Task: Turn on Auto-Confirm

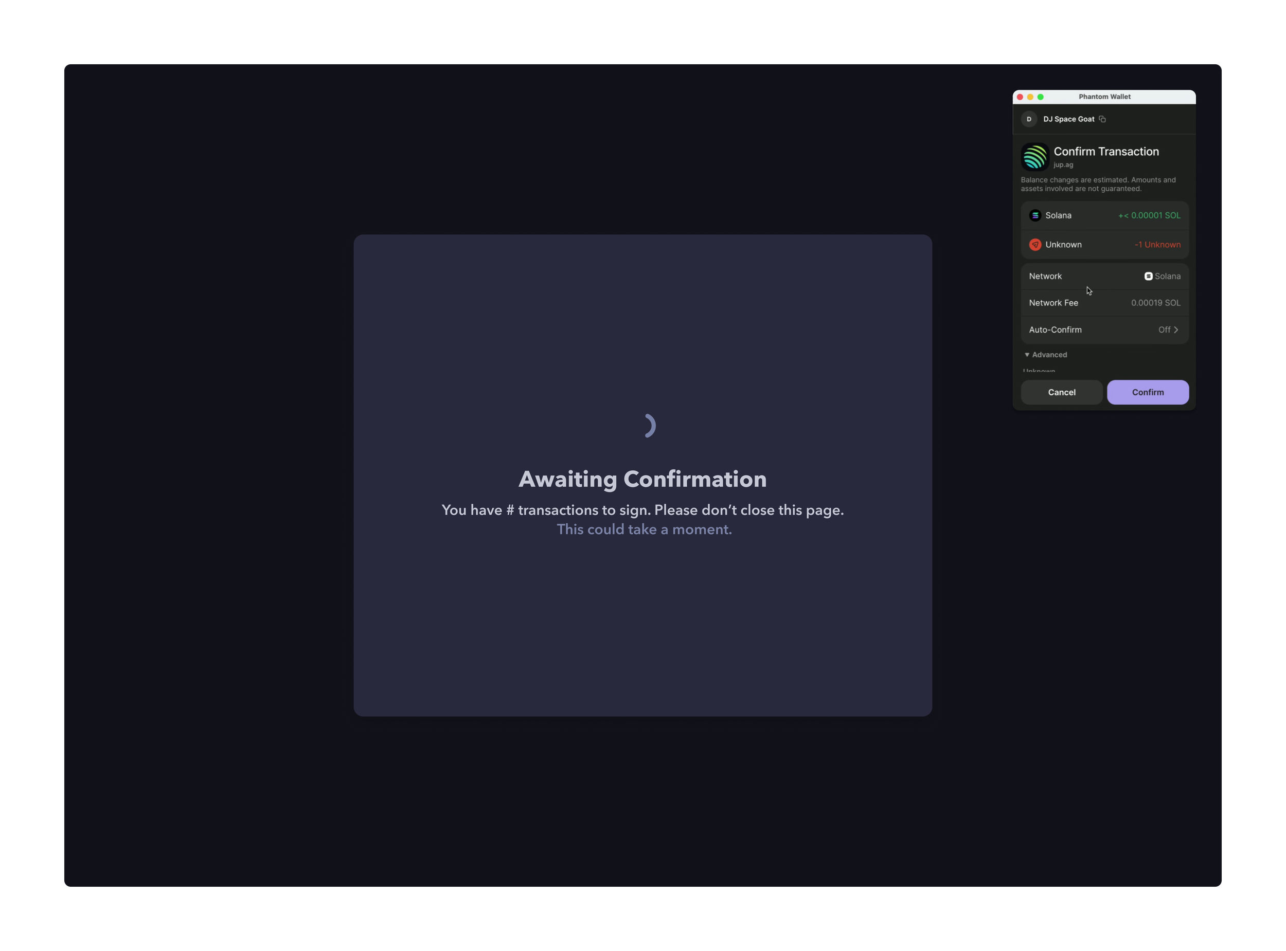Action: pyautogui.click(x=1167, y=330)
